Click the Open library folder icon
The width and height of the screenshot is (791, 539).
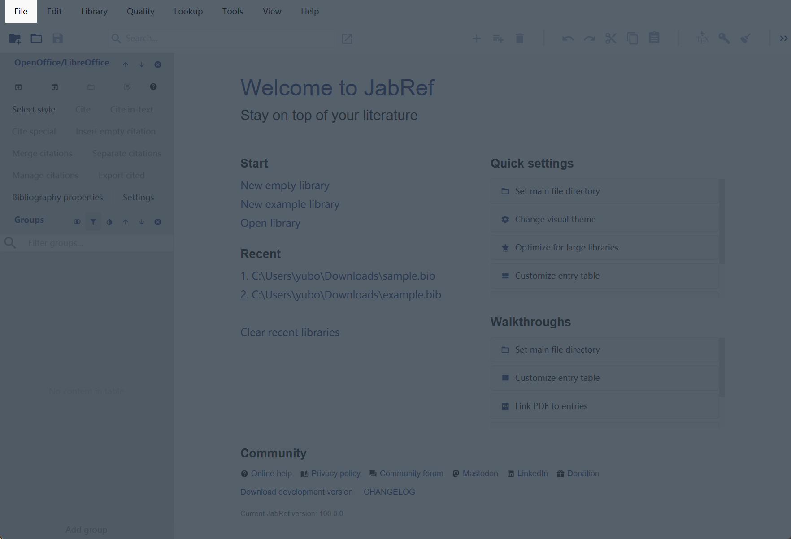(36, 39)
